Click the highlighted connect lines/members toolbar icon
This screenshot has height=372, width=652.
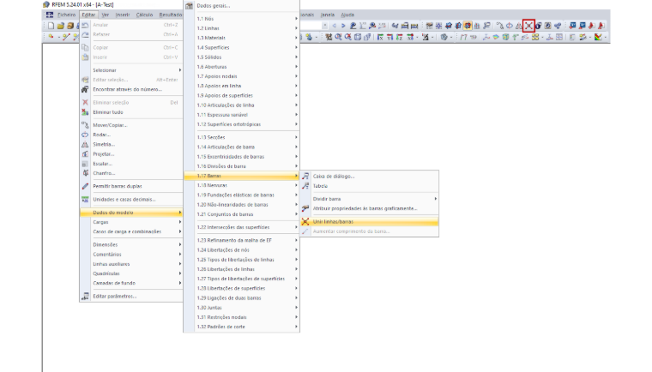click(x=528, y=26)
